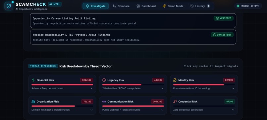Viewport: 267px width, 120px height.
Task: Click the Financial Risk progress bar
Action: point(62,85)
